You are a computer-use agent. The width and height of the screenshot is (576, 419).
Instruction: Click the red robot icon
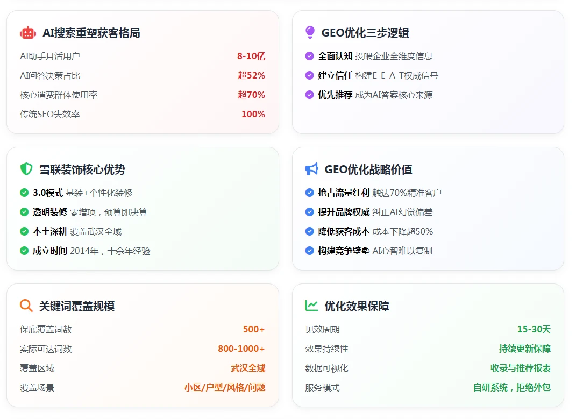point(28,33)
